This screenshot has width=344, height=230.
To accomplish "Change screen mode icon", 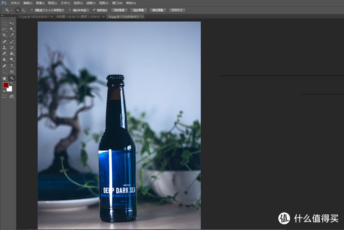I will pos(12,96).
